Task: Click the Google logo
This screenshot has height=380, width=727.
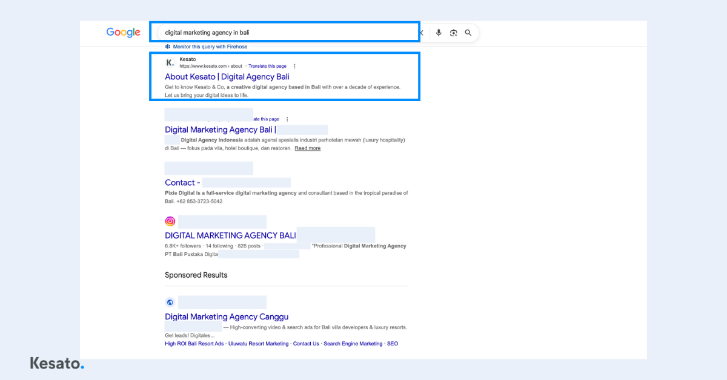Action: coord(124,33)
